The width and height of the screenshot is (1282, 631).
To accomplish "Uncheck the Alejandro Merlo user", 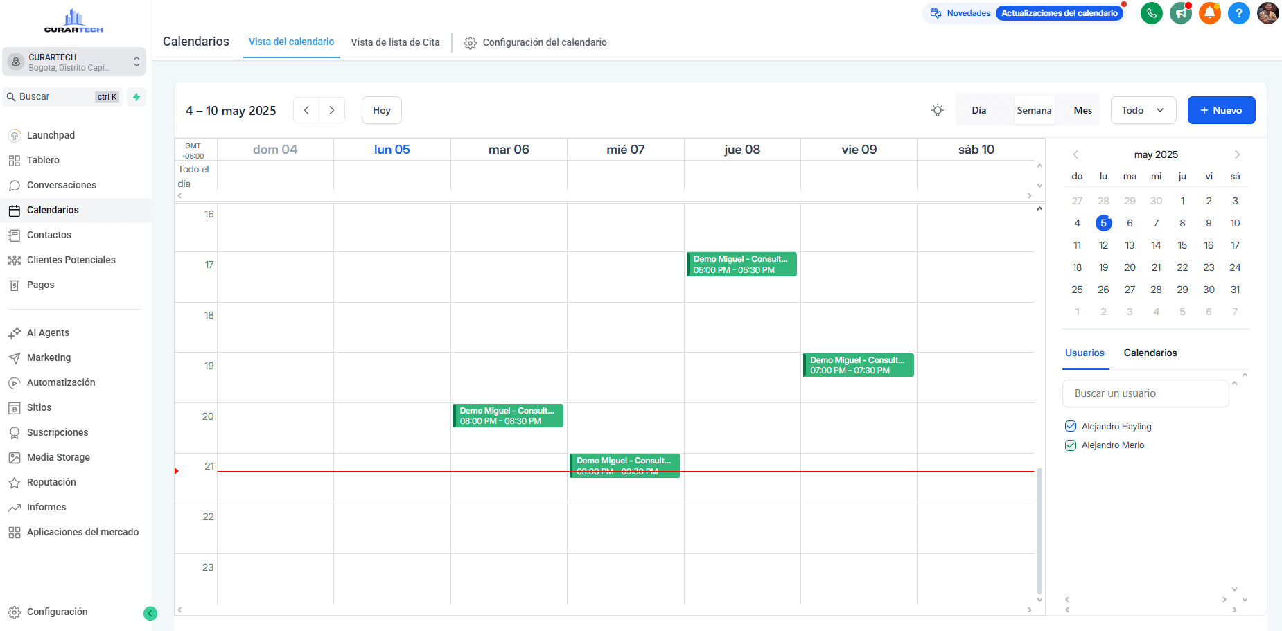I will coord(1071,445).
